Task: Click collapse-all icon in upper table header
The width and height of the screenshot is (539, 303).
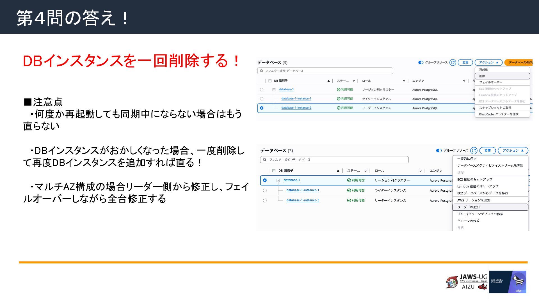Action: coord(270,81)
